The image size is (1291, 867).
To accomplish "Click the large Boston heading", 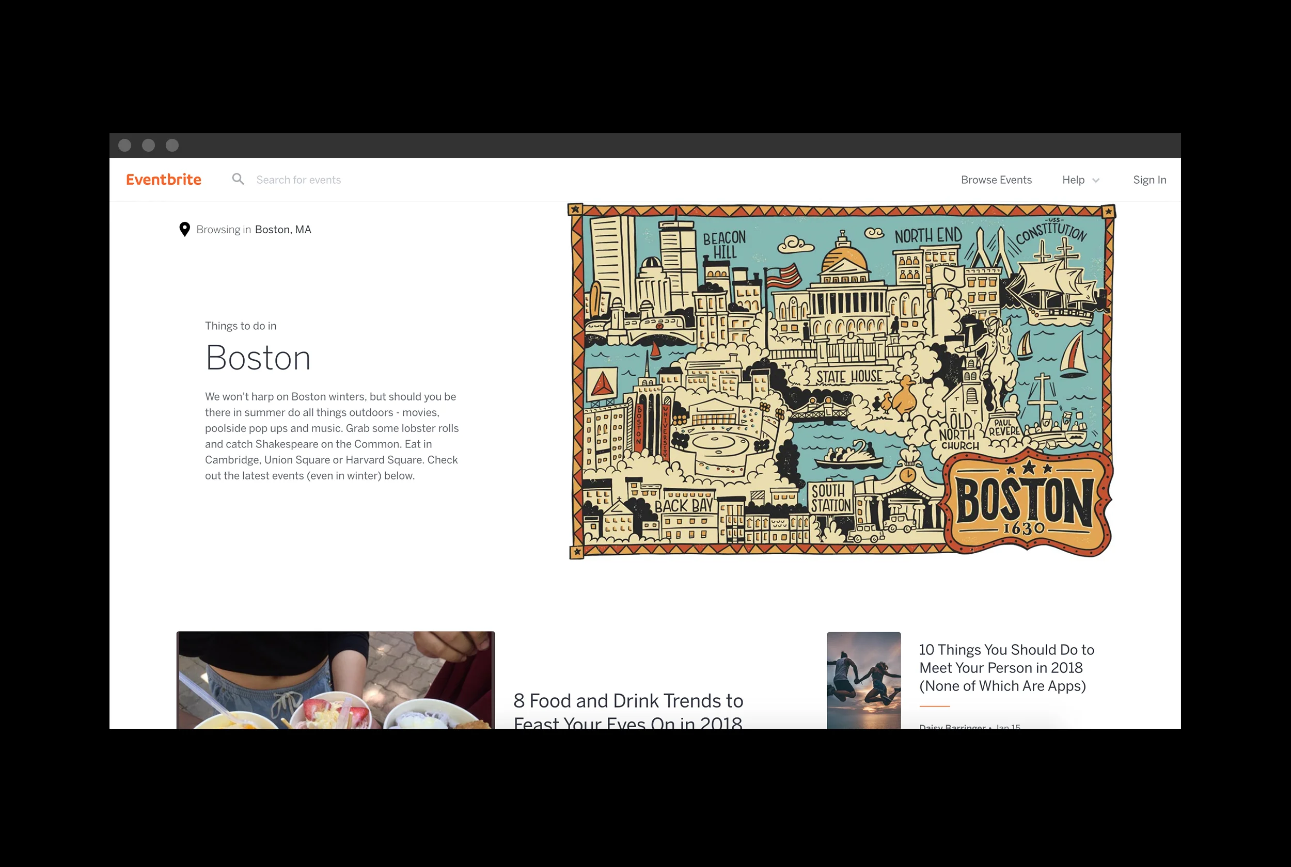I will (x=258, y=357).
